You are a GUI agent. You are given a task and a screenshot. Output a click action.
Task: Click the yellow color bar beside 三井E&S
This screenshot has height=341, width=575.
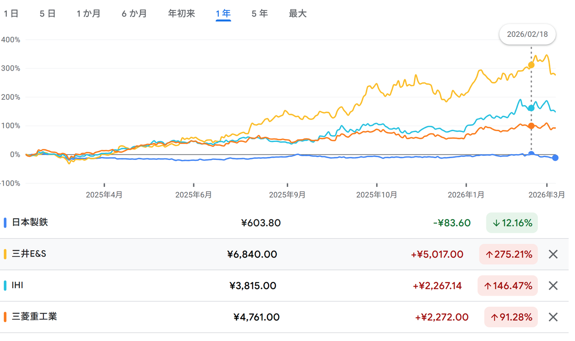tap(5, 254)
